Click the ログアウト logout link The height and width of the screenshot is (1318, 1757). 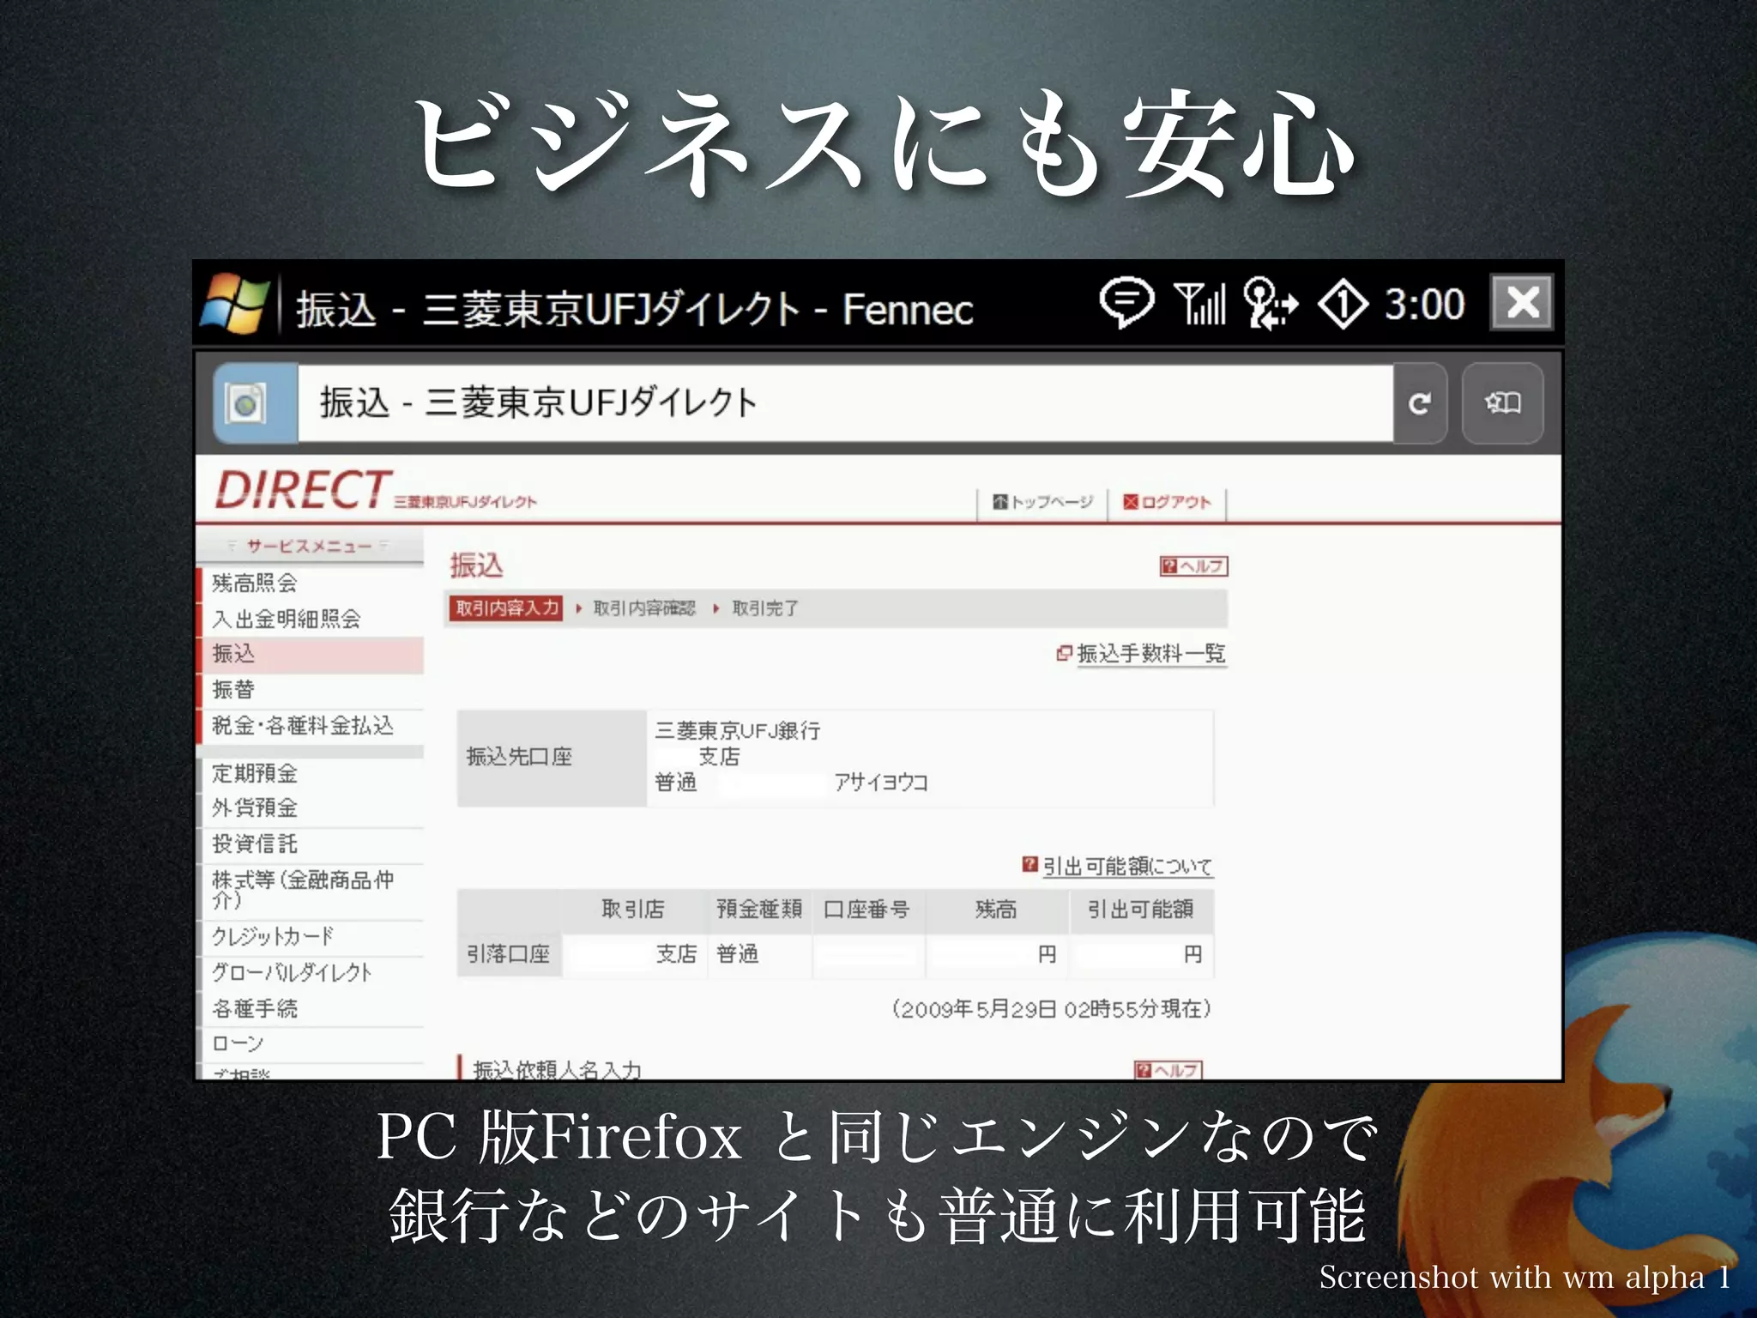pyautogui.click(x=1168, y=502)
